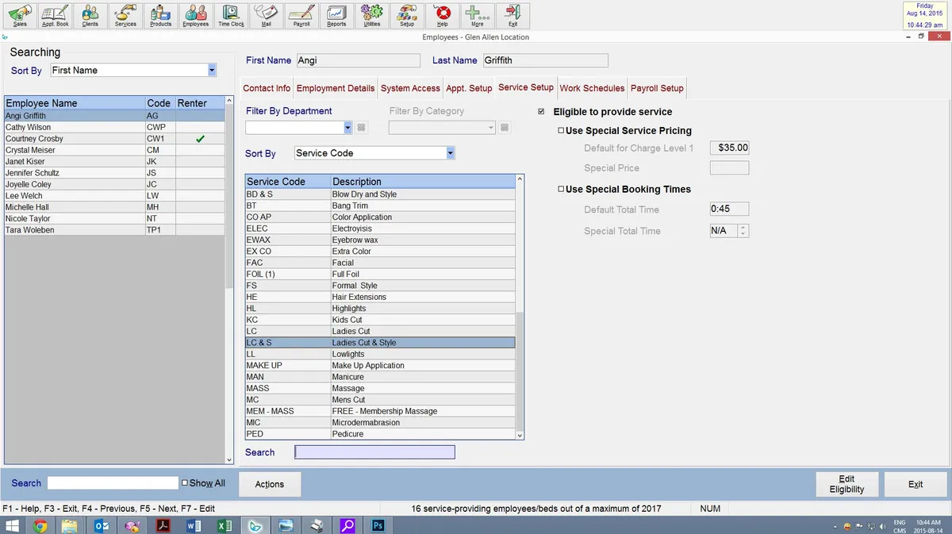Open the Payroll toolbar icon
Image resolution: width=952 pixels, height=534 pixels.
301,14
